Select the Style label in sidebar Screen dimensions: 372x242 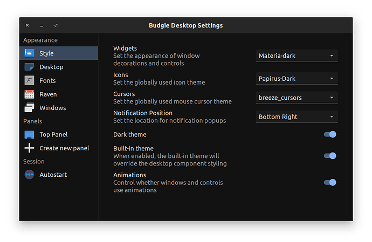(x=46, y=53)
